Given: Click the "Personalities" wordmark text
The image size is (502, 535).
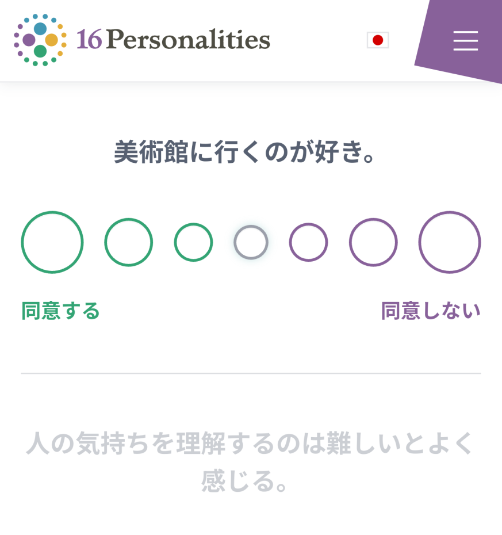Looking at the screenshot, I should (x=188, y=40).
